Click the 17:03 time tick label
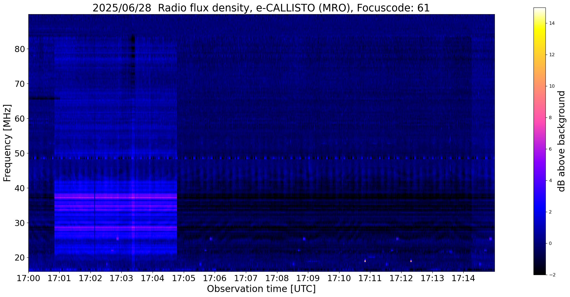 click(x=122, y=278)
